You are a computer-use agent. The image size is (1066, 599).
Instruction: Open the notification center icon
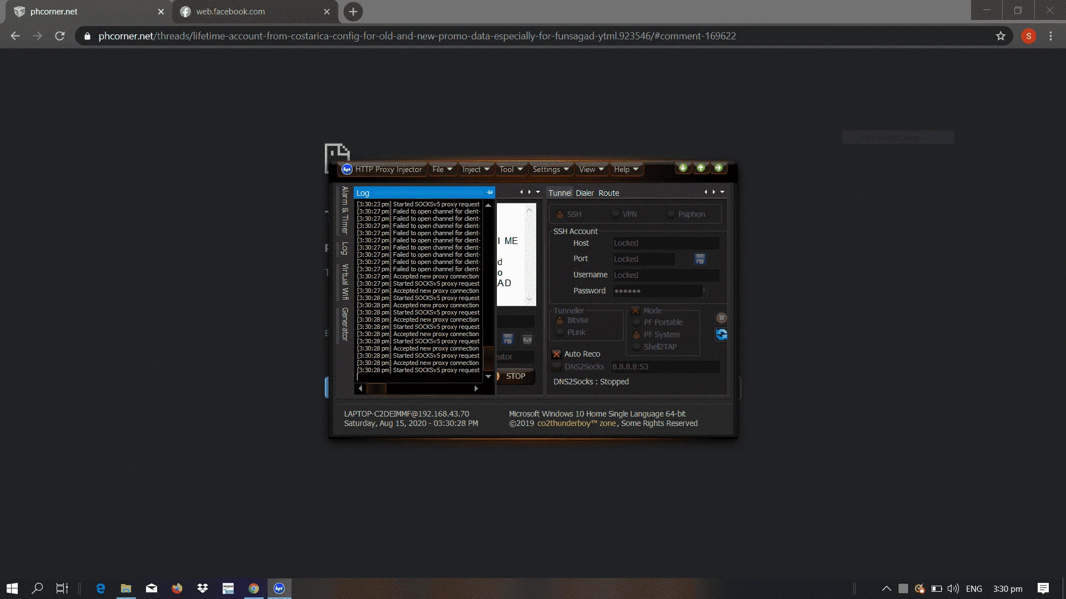(1043, 588)
